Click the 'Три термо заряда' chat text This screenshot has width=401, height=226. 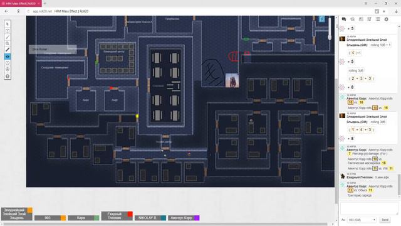[359, 195]
